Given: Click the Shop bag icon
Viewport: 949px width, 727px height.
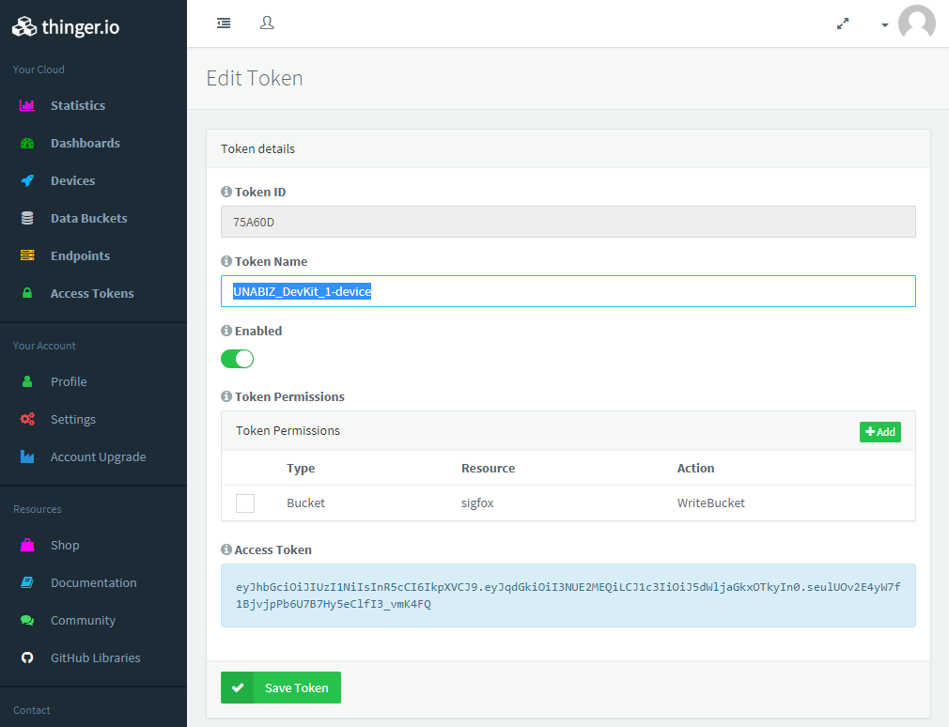Looking at the screenshot, I should click(x=27, y=545).
